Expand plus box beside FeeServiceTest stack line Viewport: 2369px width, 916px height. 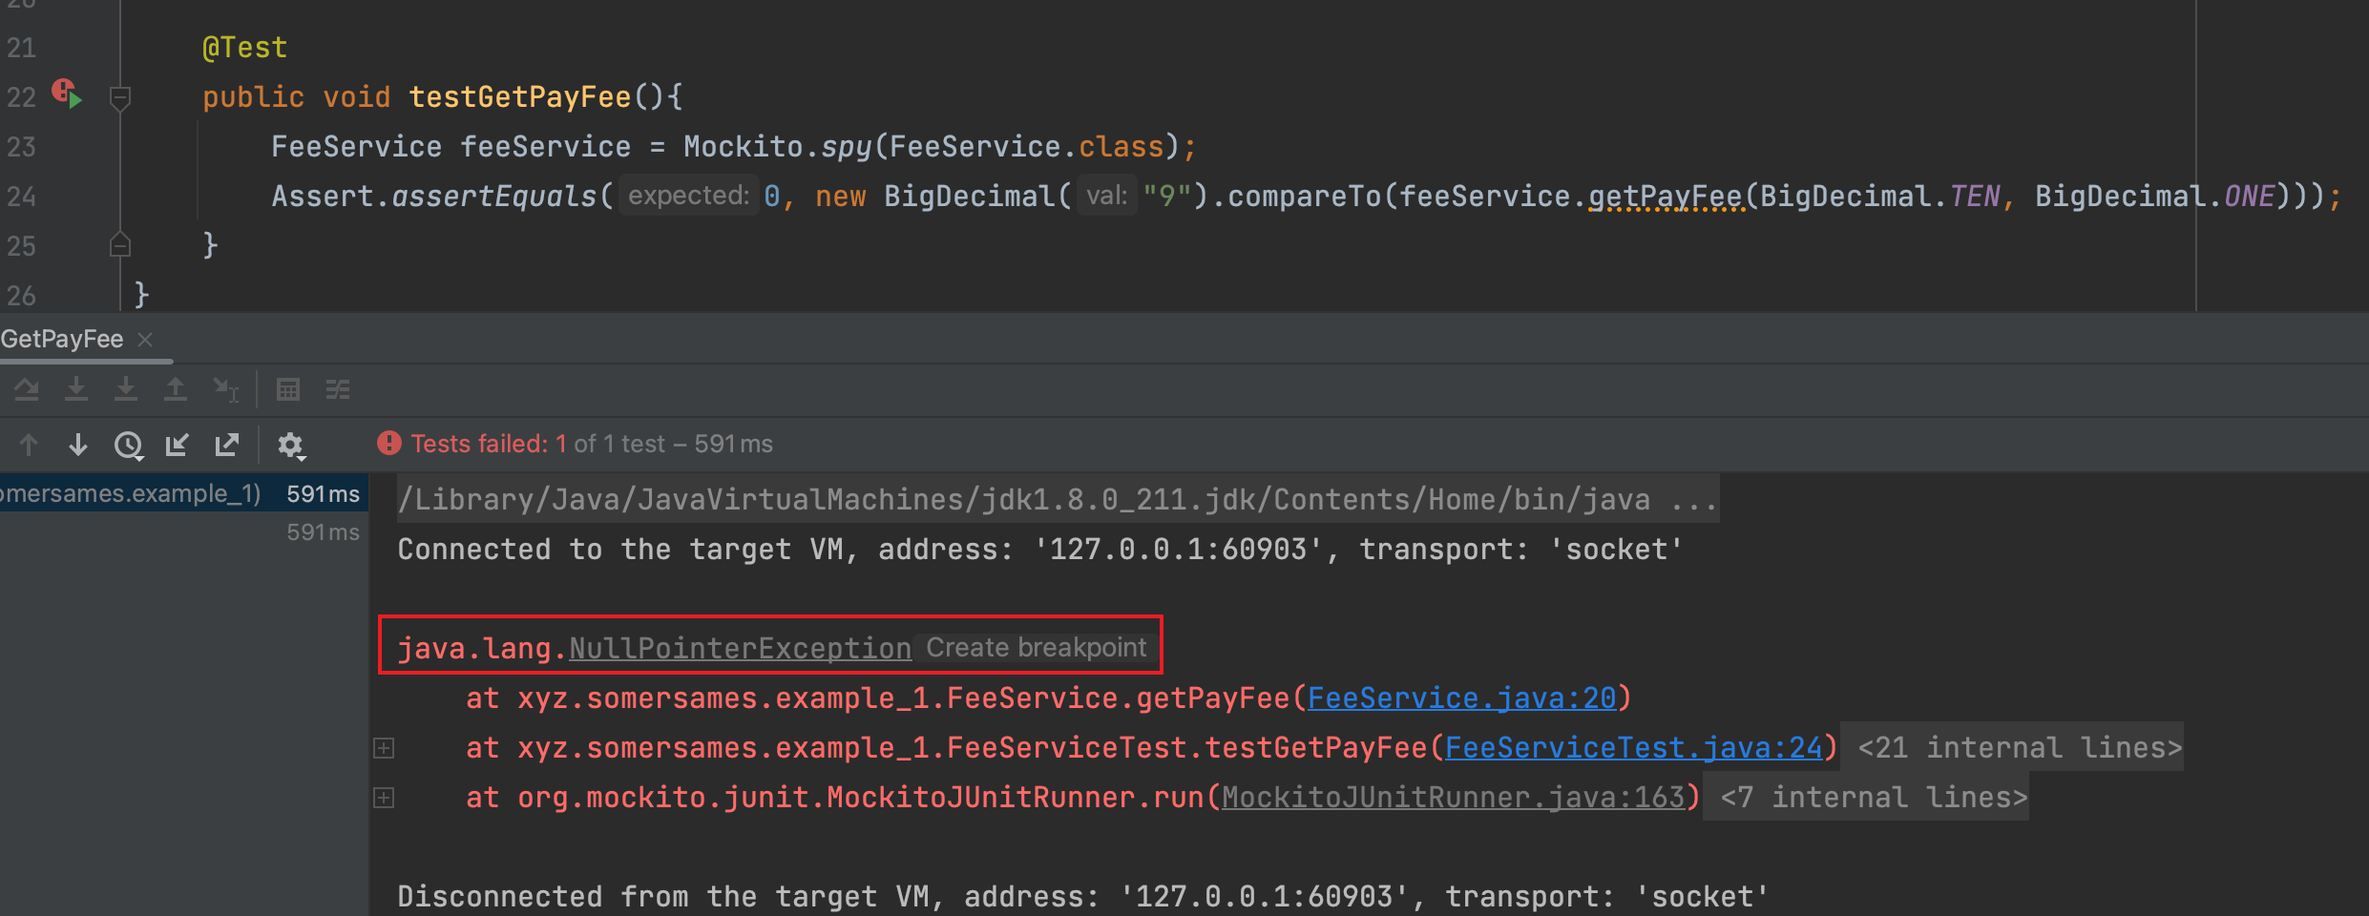pyautogui.click(x=384, y=748)
